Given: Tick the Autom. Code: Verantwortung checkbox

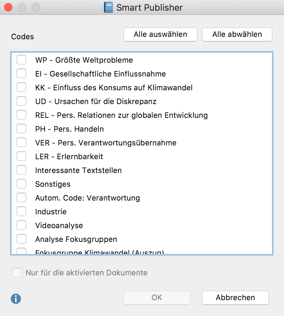Looking at the screenshot, I should [x=21, y=197].
